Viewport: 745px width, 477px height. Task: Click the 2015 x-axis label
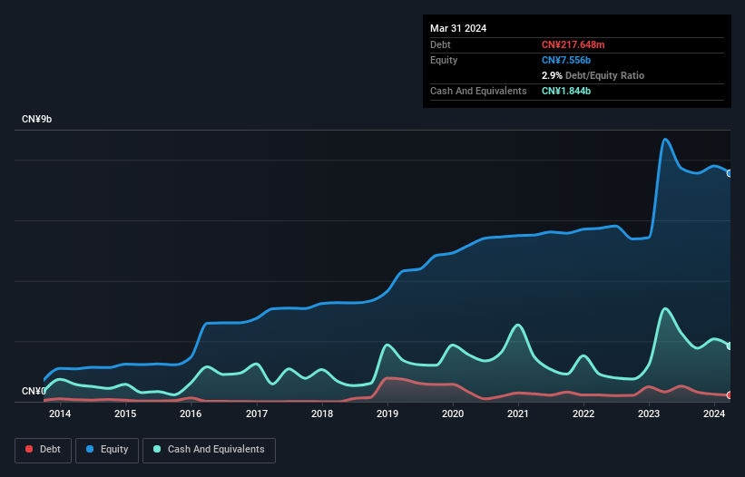pos(125,414)
